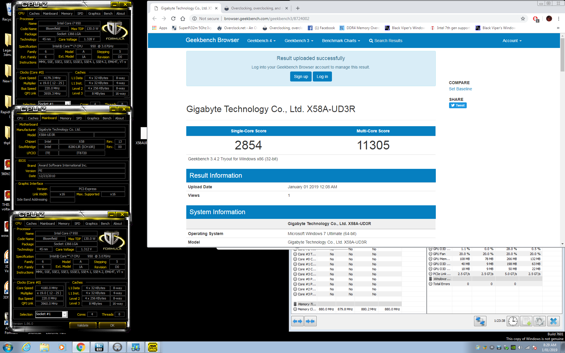The image size is (565, 353).
Task: Switch to Chrome on the taskbar
Action: pos(81,347)
